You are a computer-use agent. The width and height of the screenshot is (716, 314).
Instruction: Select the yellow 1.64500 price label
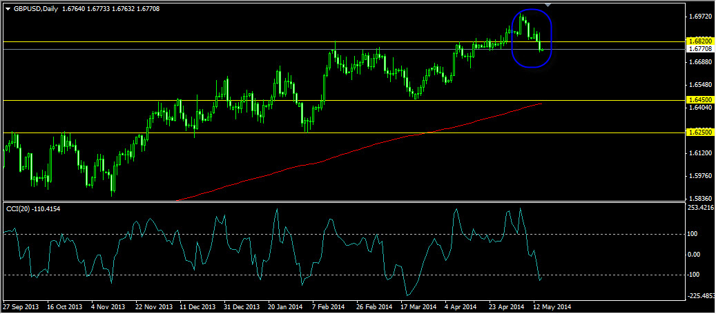702,99
